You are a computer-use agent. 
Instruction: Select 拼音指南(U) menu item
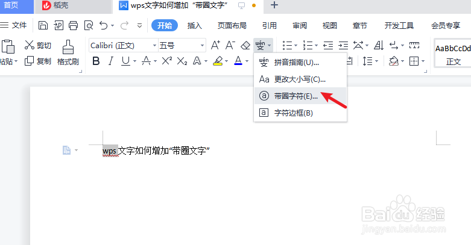tap(300, 63)
